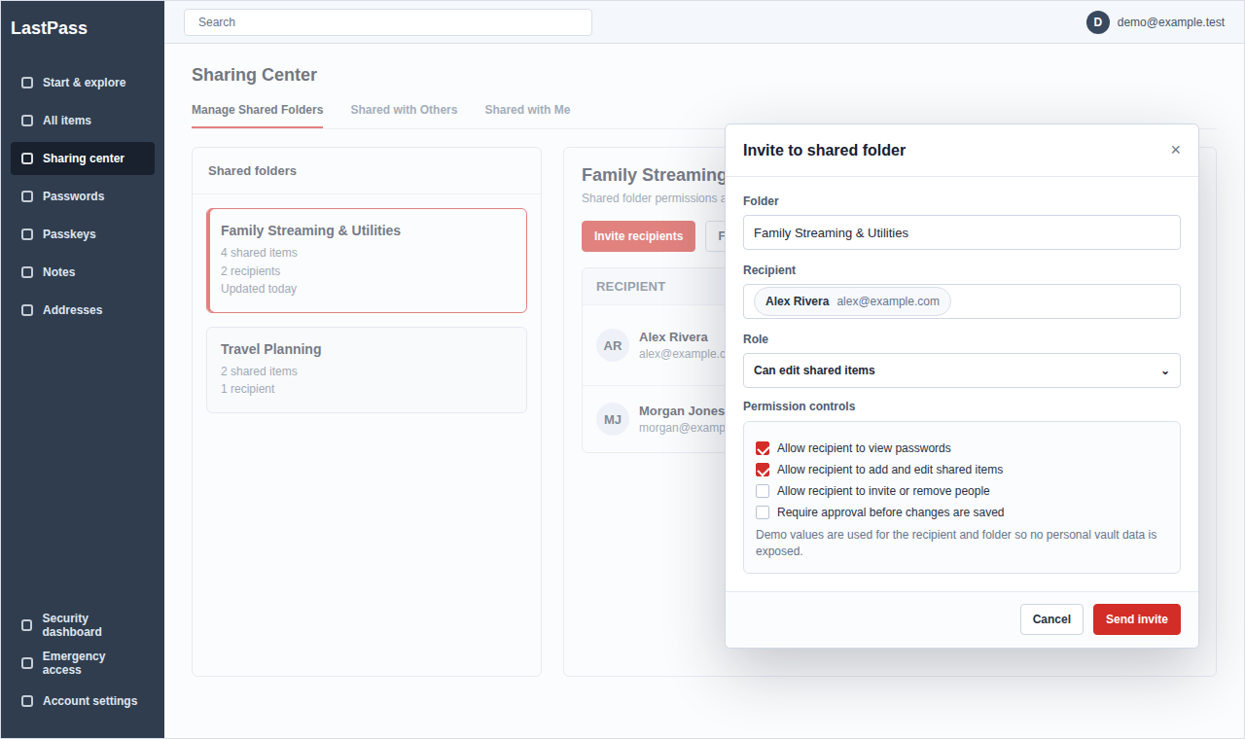Click the AR avatar for Alex Rivera
Viewport: 1245px width, 739px height.
(613, 345)
